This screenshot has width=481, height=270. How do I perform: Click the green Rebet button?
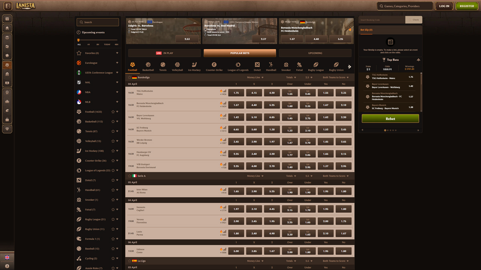390,118
